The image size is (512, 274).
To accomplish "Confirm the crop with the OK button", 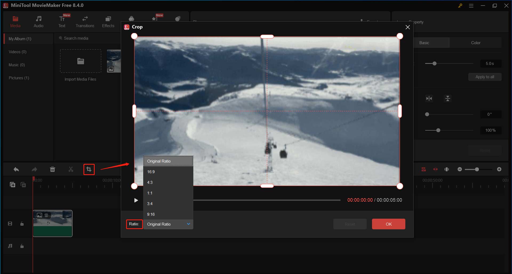I will click(388, 224).
